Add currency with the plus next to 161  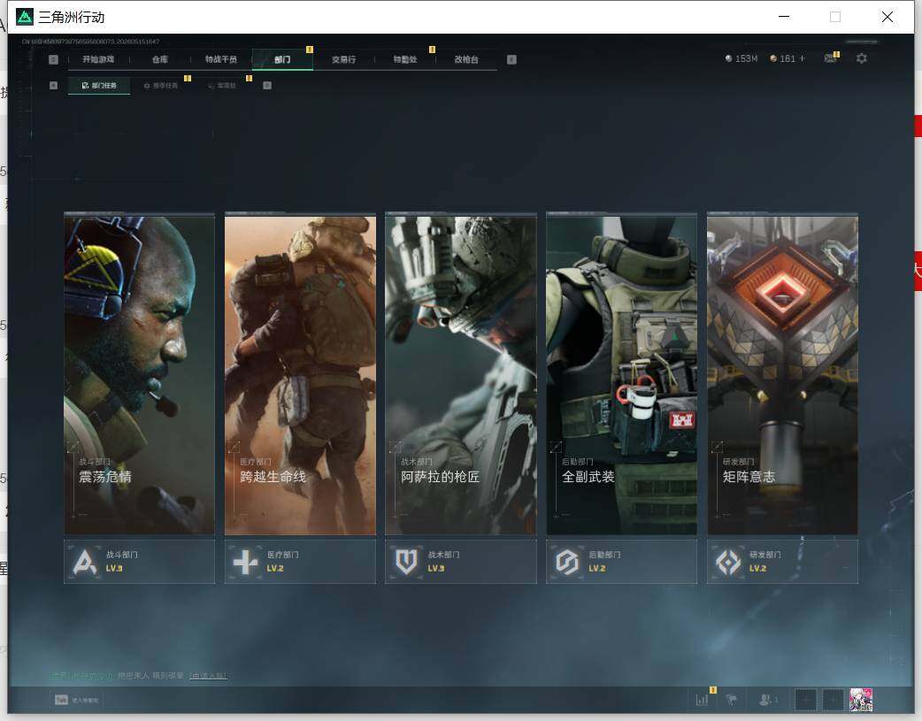(x=802, y=58)
